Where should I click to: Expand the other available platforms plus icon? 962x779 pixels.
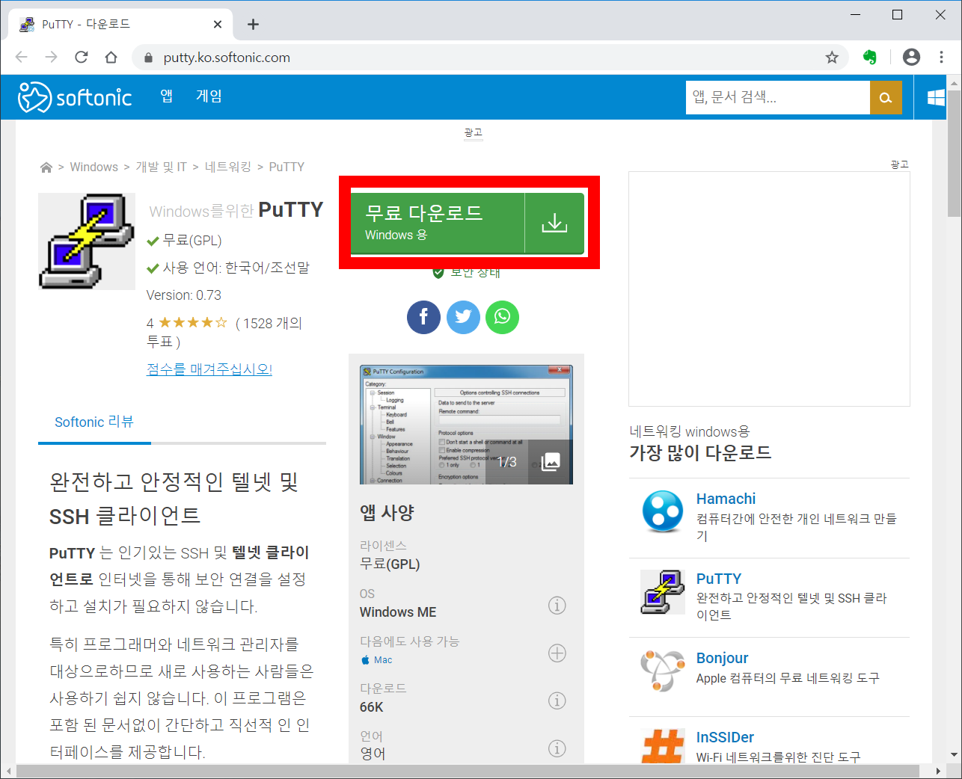tap(557, 653)
